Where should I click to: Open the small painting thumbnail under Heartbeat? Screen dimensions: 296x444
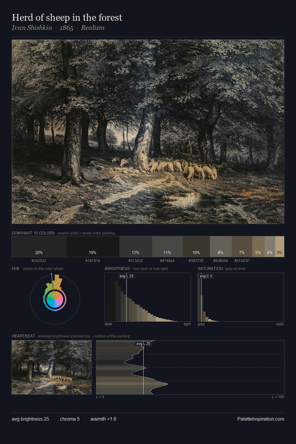tap(52, 367)
